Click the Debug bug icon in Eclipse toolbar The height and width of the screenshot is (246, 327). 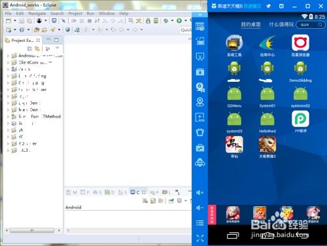166,21
